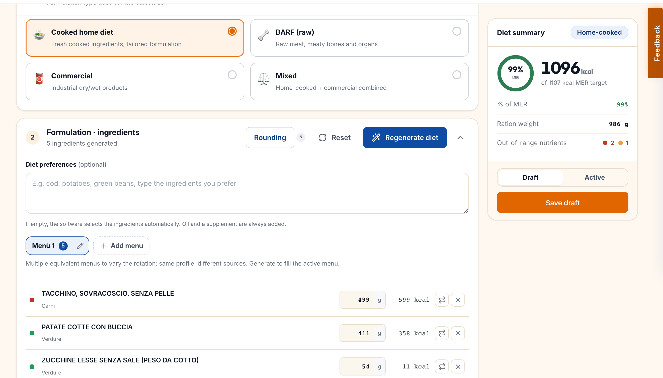Remove the Zucchine lesse ingredient
This screenshot has height=378, width=663.
click(x=458, y=366)
